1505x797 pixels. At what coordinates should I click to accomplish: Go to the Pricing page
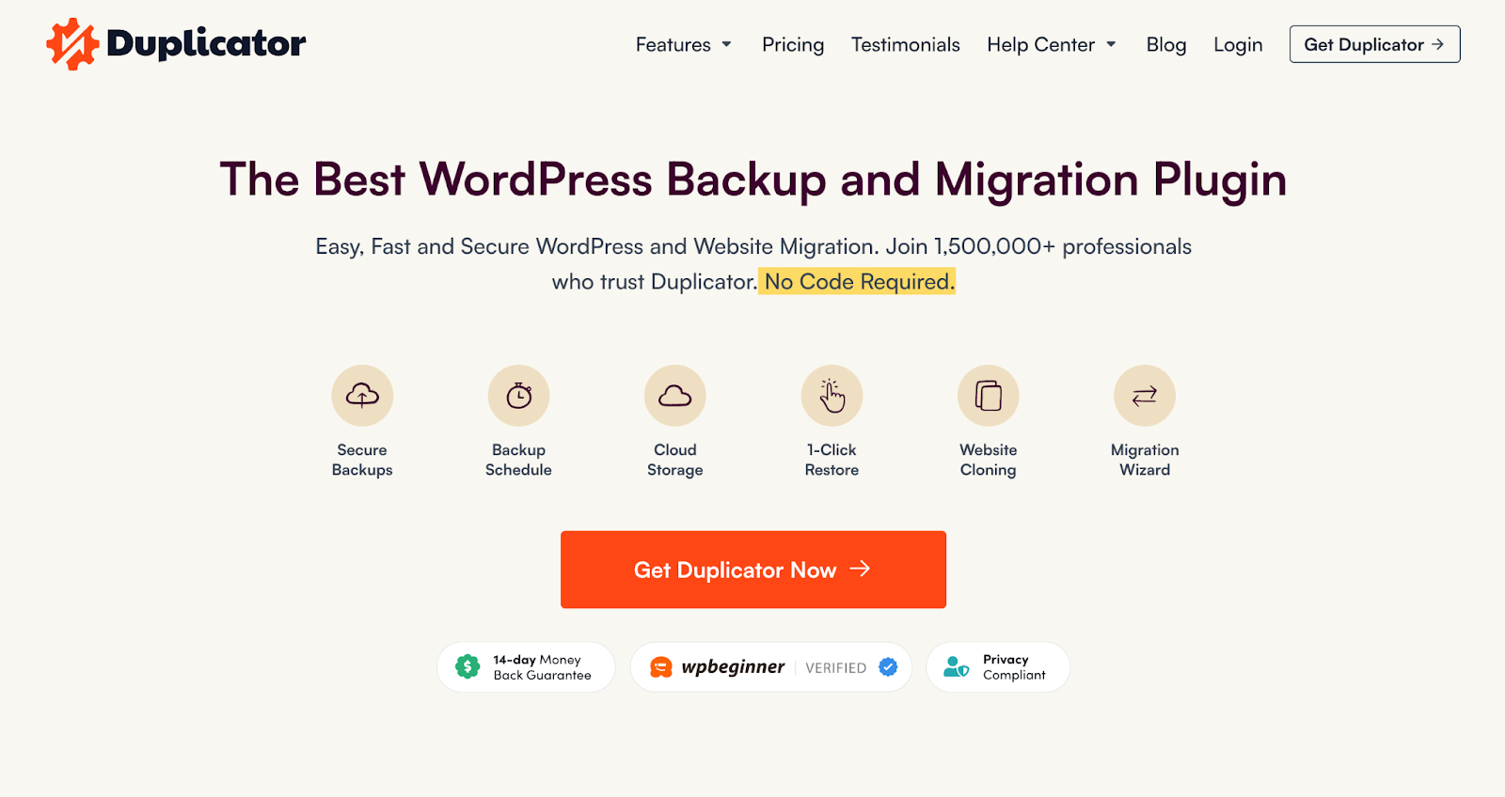[x=793, y=44]
